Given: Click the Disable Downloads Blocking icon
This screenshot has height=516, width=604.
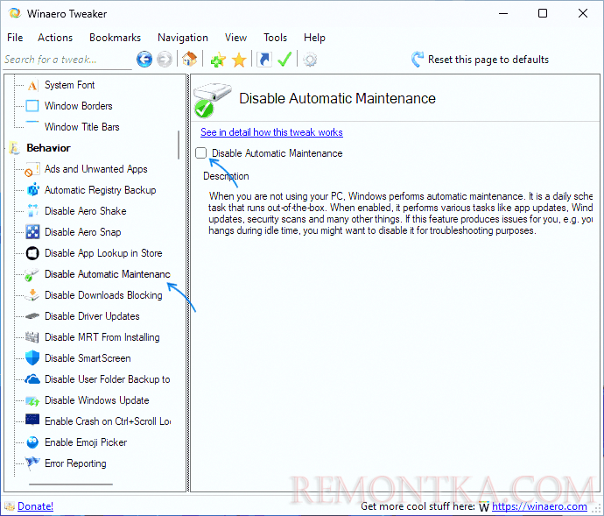Looking at the screenshot, I should tap(32, 295).
